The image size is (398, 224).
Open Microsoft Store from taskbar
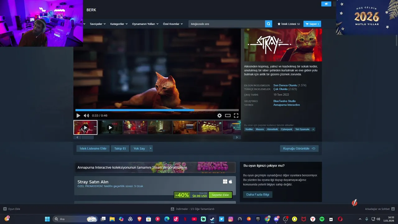click(149, 219)
